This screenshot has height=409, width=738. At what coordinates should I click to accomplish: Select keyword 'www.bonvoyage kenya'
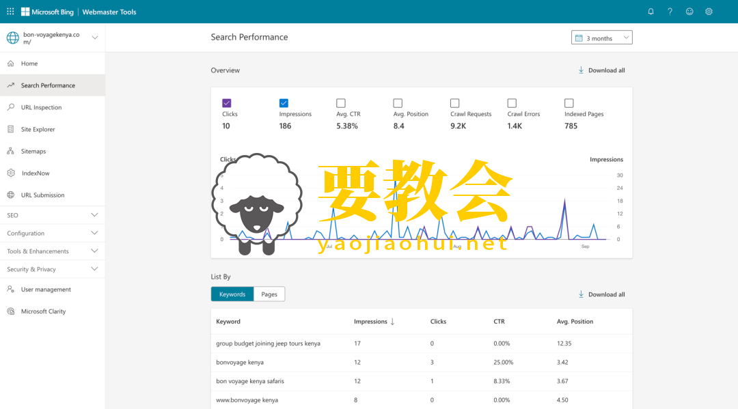click(x=247, y=400)
